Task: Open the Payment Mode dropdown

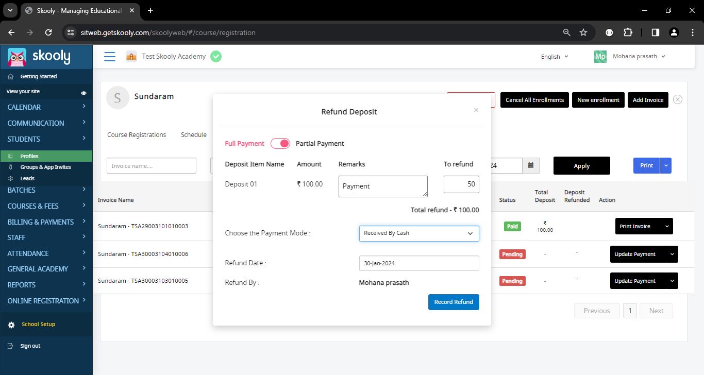Action: click(419, 233)
